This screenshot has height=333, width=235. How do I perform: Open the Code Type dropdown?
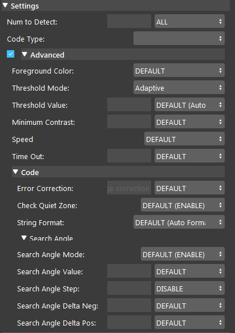(x=179, y=38)
